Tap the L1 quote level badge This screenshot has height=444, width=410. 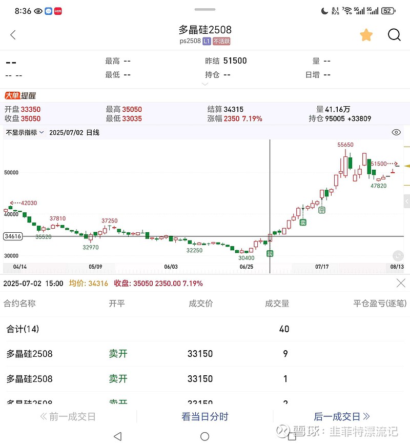coord(207,42)
